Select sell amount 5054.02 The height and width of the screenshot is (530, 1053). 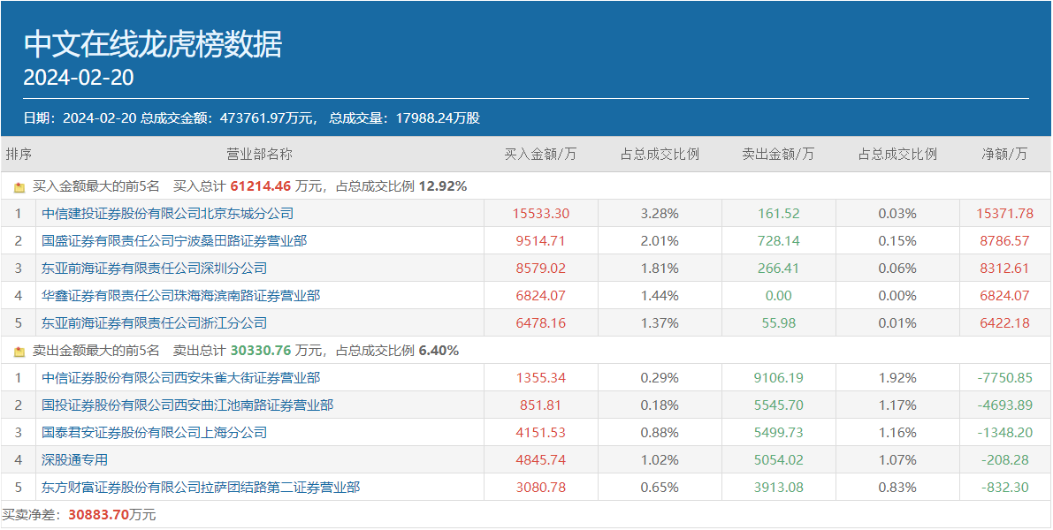(778, 460)
